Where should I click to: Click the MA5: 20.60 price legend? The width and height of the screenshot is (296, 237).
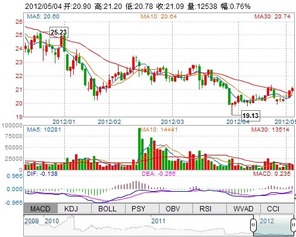coord(43,16)
